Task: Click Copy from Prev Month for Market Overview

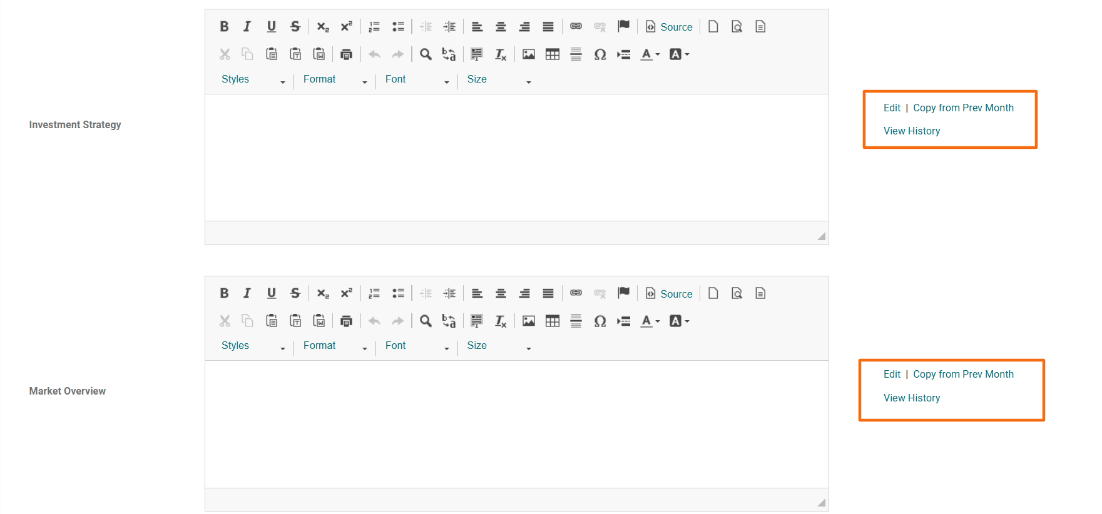Action: pyautogui.click(x=963, y=374)
